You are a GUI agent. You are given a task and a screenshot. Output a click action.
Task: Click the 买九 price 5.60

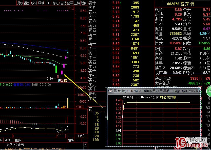(x=116, y=85)
